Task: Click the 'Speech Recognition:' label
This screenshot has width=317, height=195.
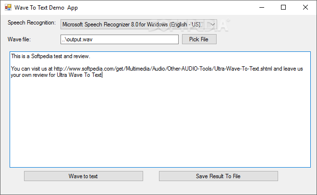Action: pyautogui.click(x=32, y=23)
